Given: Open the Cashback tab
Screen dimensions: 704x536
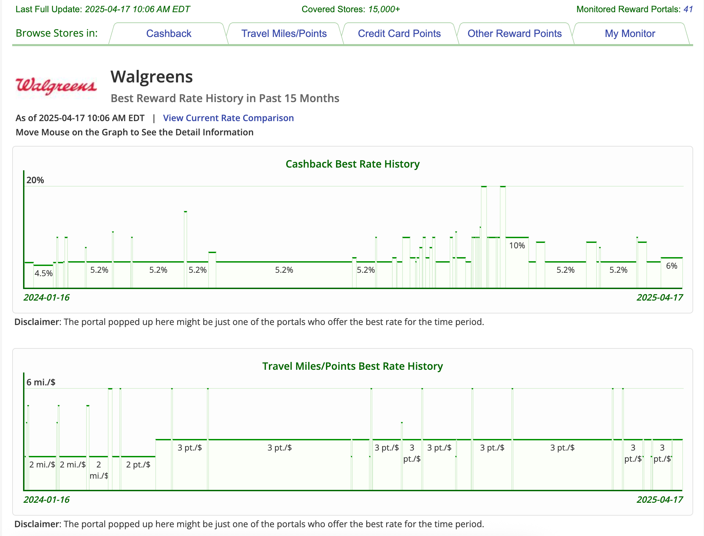Looking at the screenshot, I should click(x=169, y=34).
